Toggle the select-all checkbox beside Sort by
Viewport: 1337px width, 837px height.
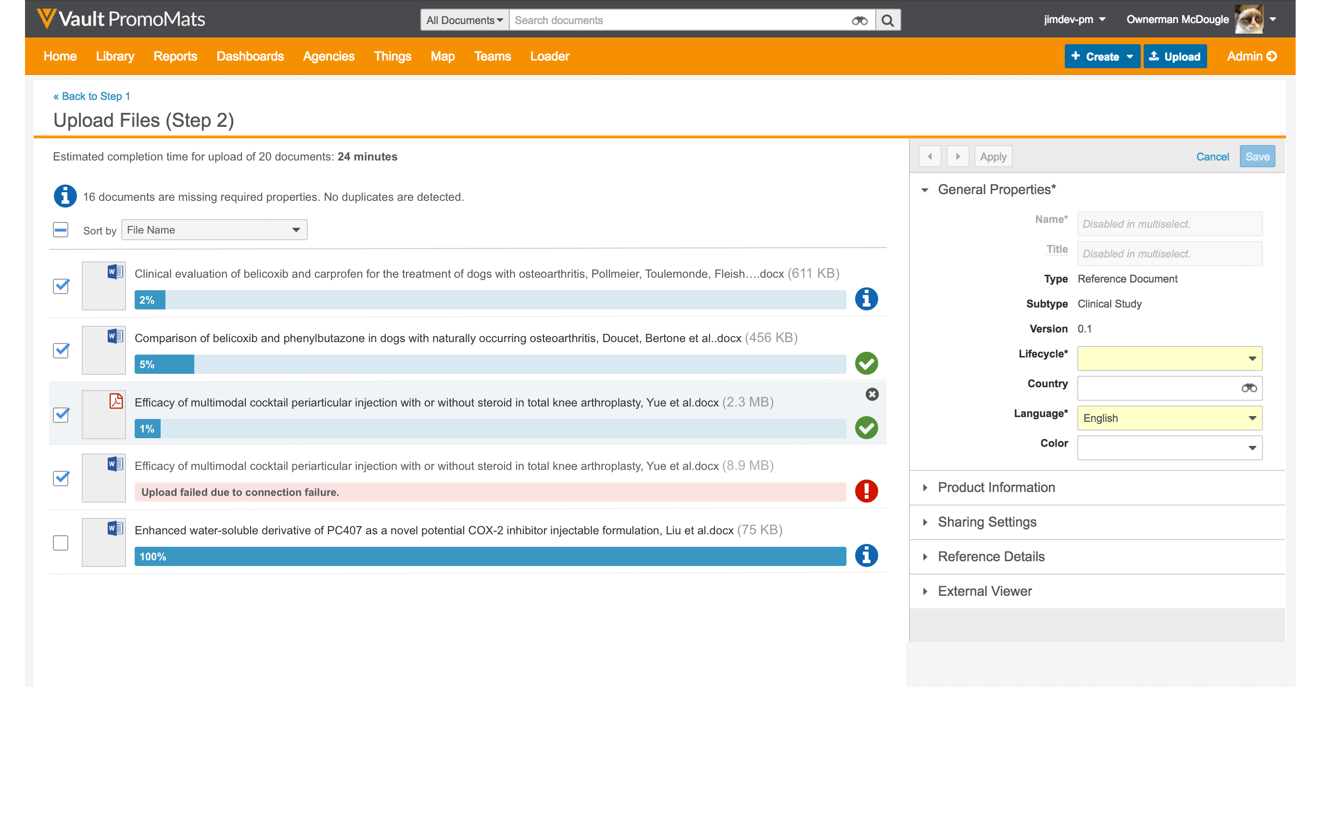click(x=61, y=230)
